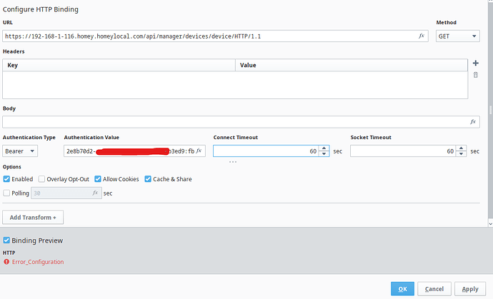Toggle the Cache & Share checkbox
Screen dimensions: 493x299
(x=148, y=179)
